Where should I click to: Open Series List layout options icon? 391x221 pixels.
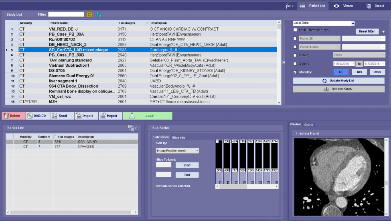tap(132, 128)
